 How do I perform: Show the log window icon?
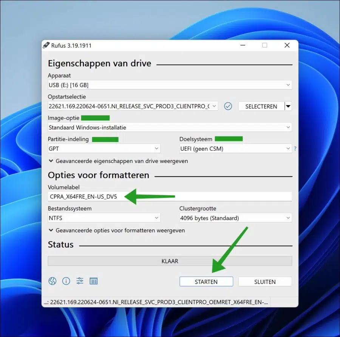[93, 281]
